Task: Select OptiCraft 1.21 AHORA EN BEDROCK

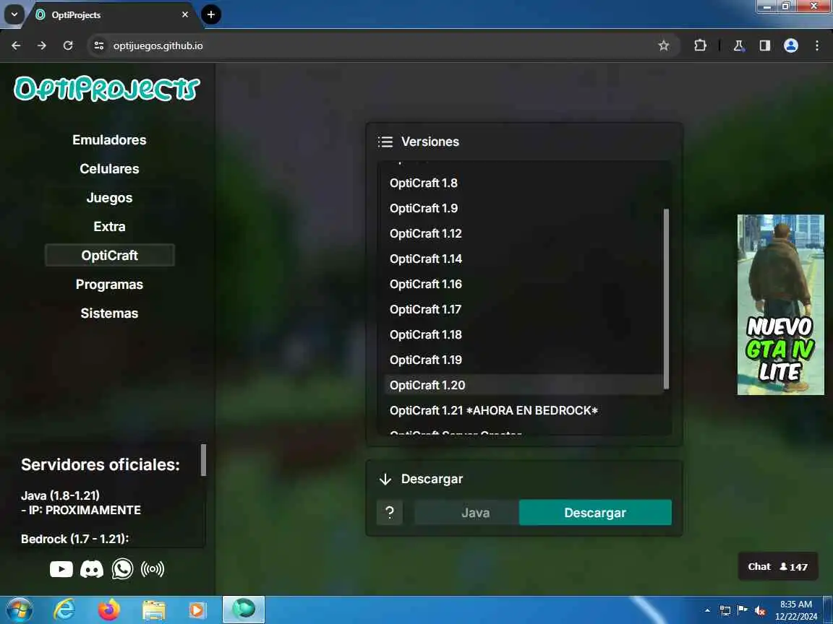Action: (524, 411)
